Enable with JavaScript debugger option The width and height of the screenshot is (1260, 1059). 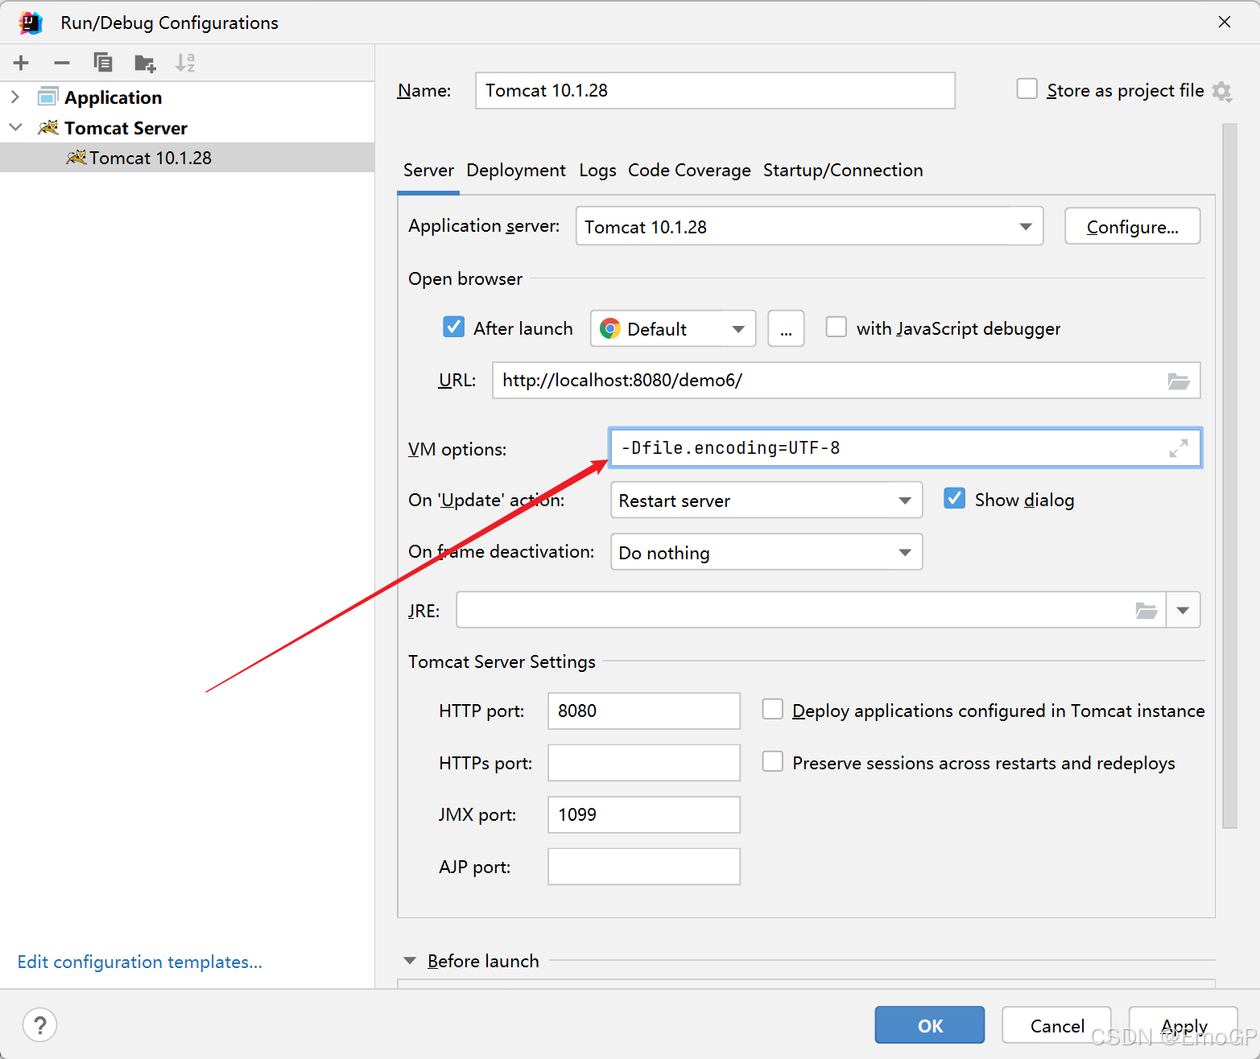pyautogui.click(x=837, y=327)
